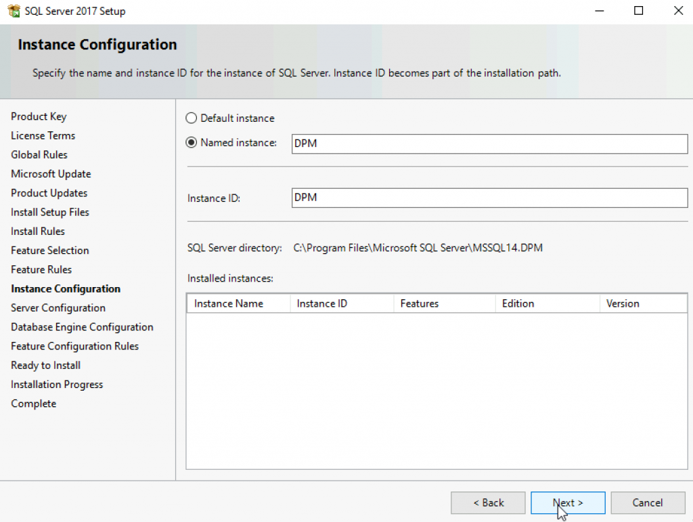Select Global Rules step in sidebar
Screen dimensions: 693x522
tap(39, 154)
